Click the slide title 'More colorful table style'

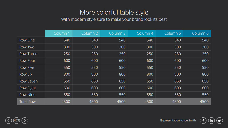coord(114,12)
